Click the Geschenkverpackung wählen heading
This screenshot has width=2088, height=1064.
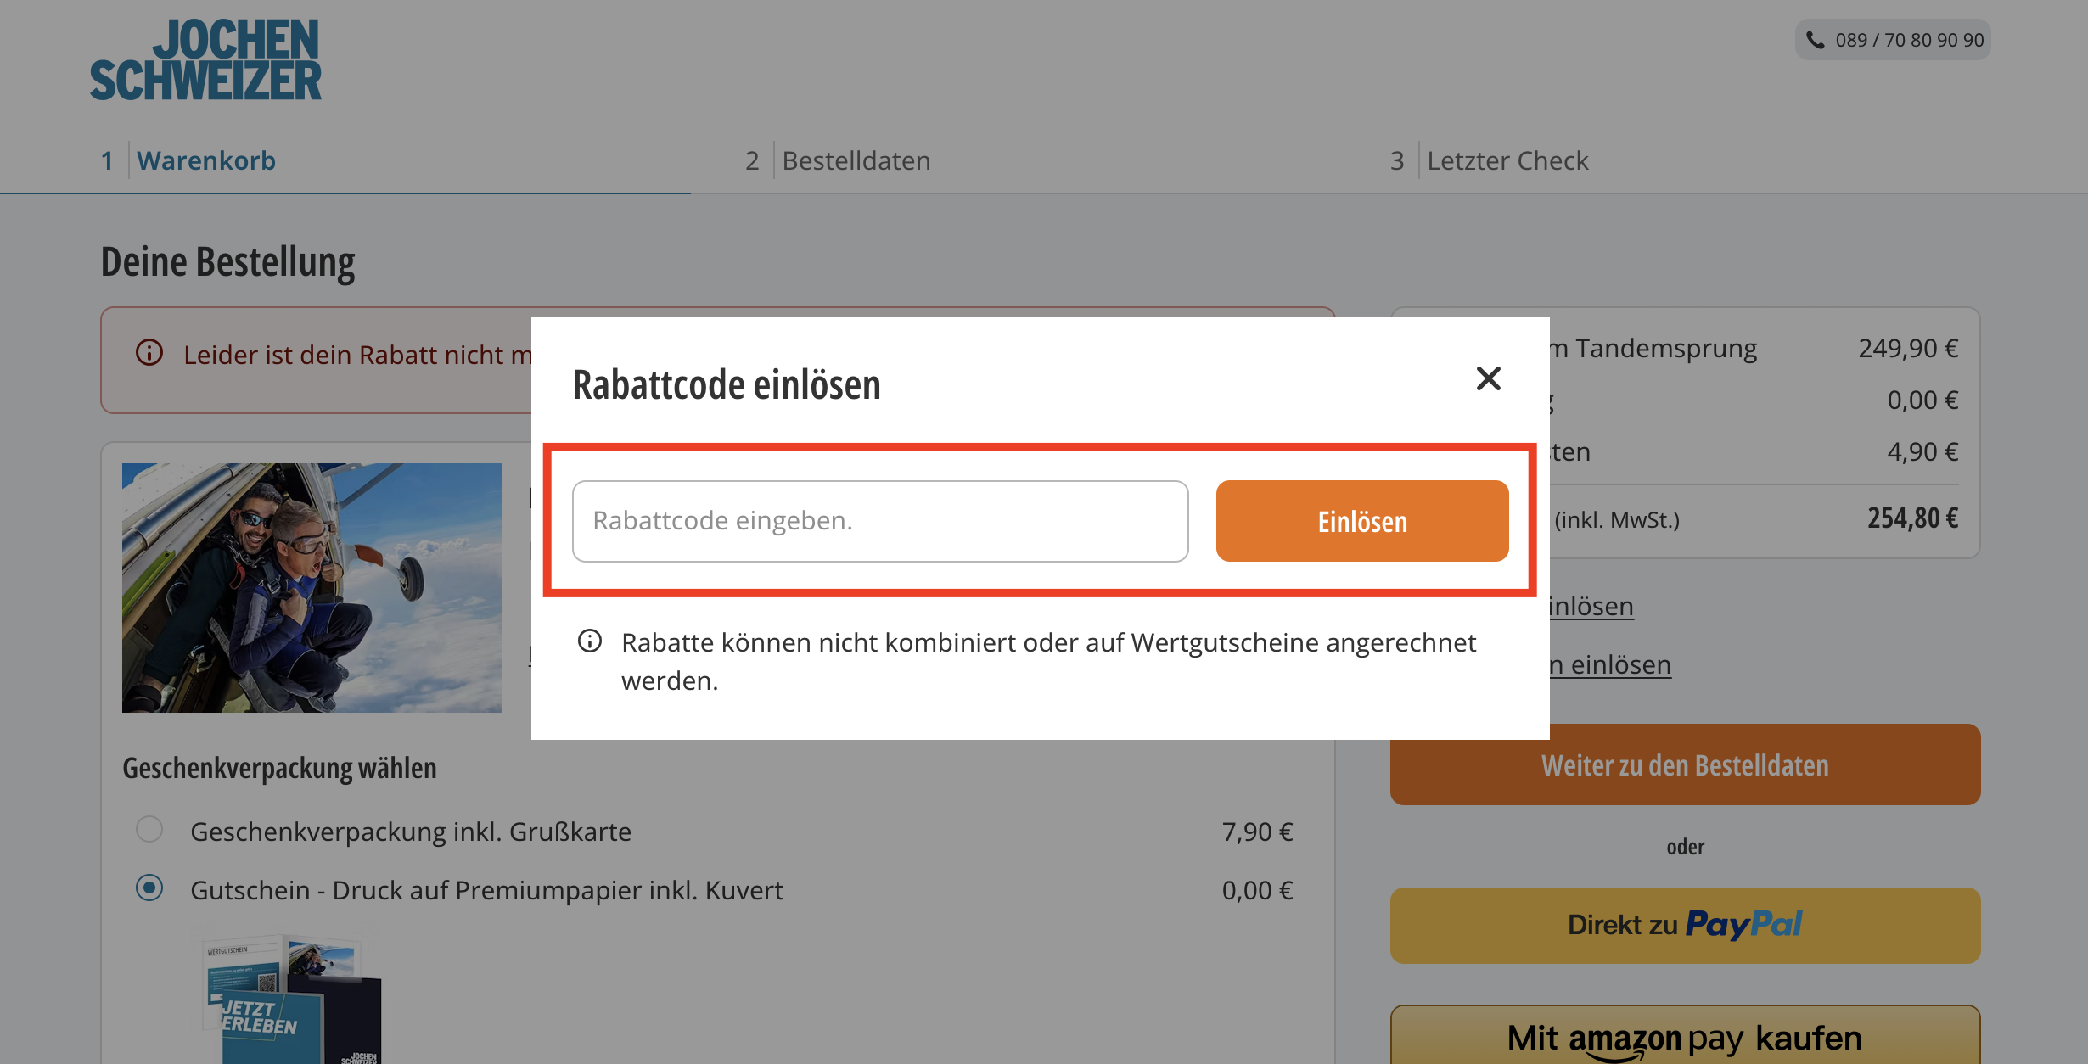point(279,768)
